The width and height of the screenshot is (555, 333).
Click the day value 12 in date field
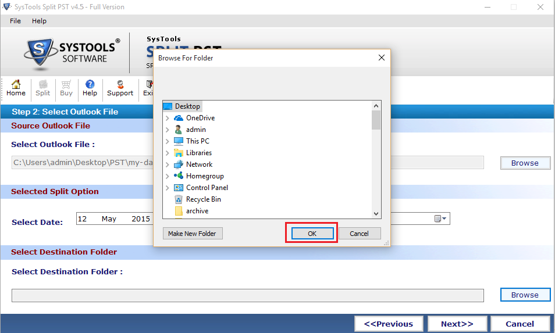click(x=82, y=219)
